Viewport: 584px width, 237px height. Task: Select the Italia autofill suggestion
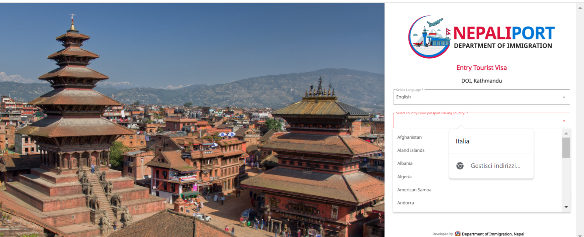(x=491, y=141)
